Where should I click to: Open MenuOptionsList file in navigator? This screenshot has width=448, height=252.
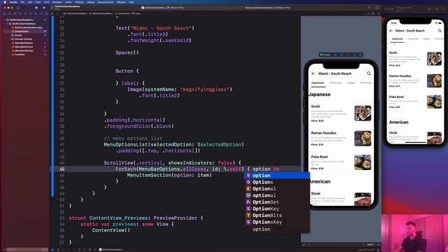23,47
